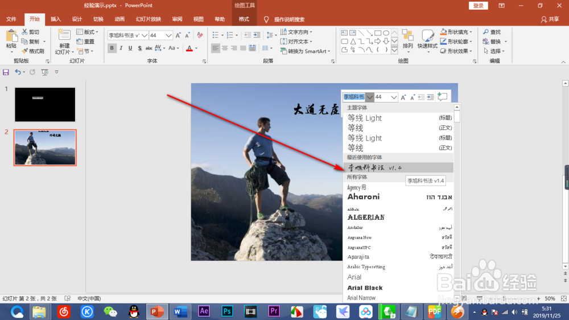Click the numbered list icon
569x320 pixels.
[230, 35]
